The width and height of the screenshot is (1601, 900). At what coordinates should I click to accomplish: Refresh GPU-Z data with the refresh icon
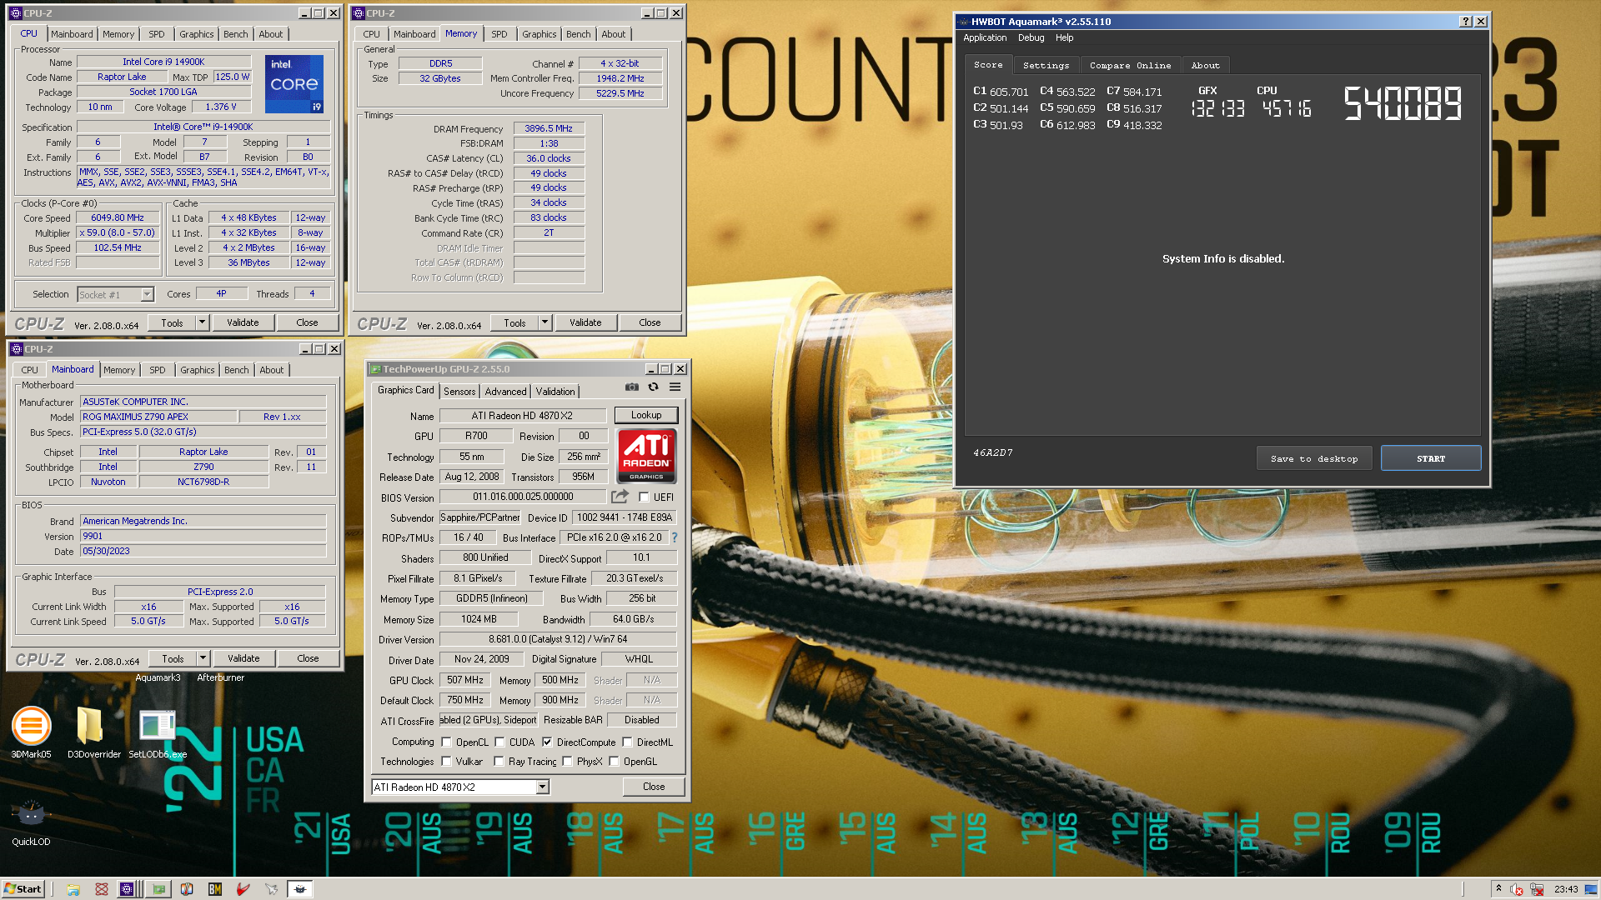coord(654,387)
